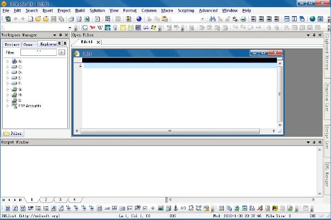
Task: Expand the D: drive node
Action: pyautogui.click(x=8, y=72)
